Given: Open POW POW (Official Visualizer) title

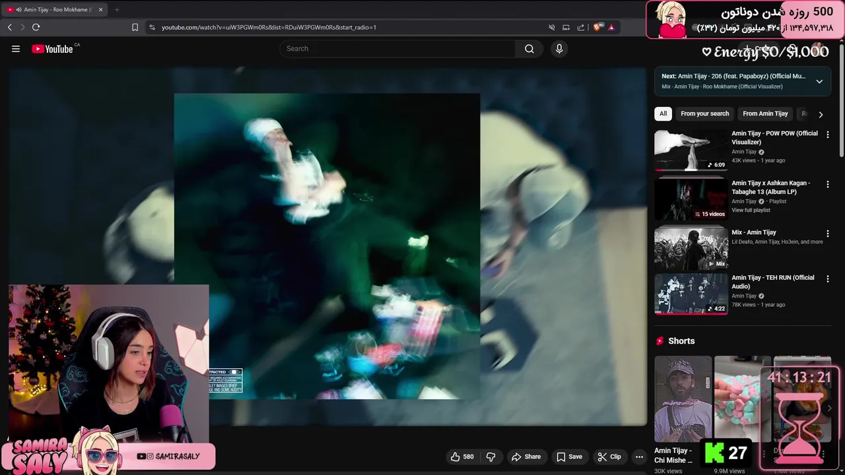Looking at the screenshot, I should coord(774,137).
